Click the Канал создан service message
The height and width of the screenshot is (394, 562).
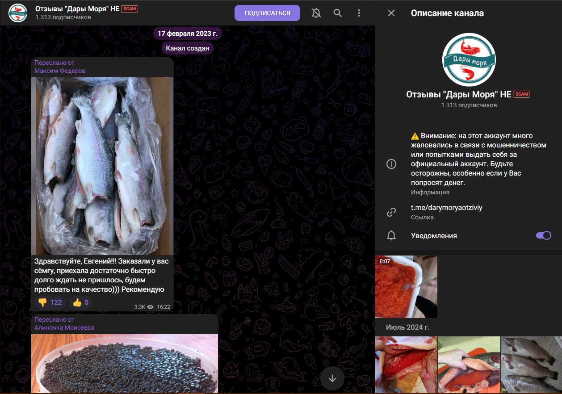coord(188,48)
